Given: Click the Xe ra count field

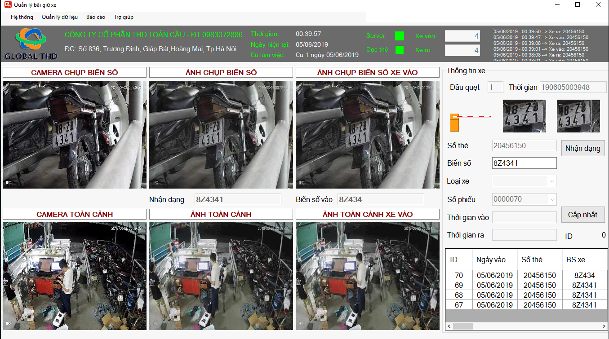Looking at the screenshot, I should click(x=462, y=50).
